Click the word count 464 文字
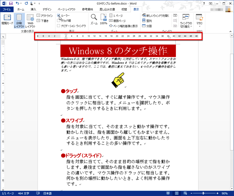This screenshot has width=234, height=196. pos(24,193)
